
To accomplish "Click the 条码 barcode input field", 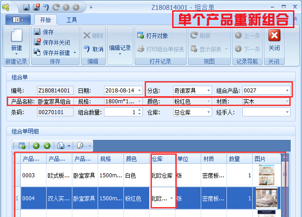I will point(55,112).
